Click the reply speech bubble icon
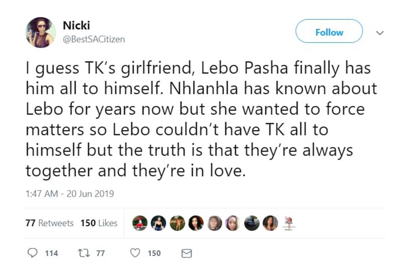Viewport: 410px width, 269px height. 33,253
